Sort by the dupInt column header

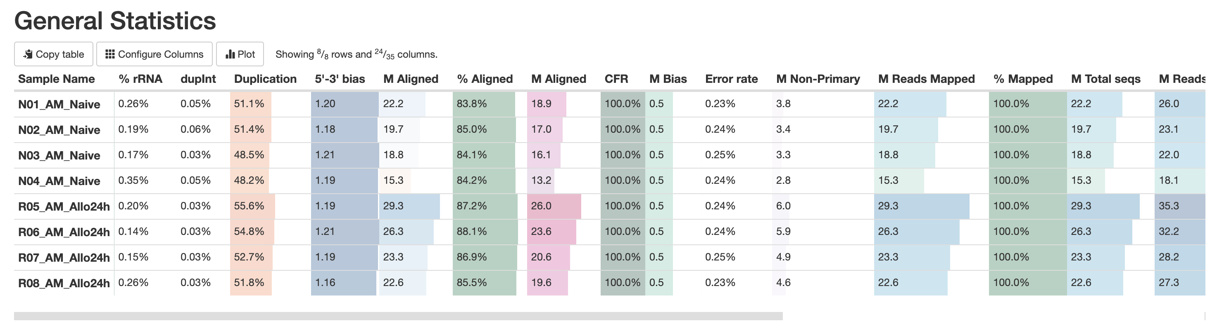tap(198, 79)
